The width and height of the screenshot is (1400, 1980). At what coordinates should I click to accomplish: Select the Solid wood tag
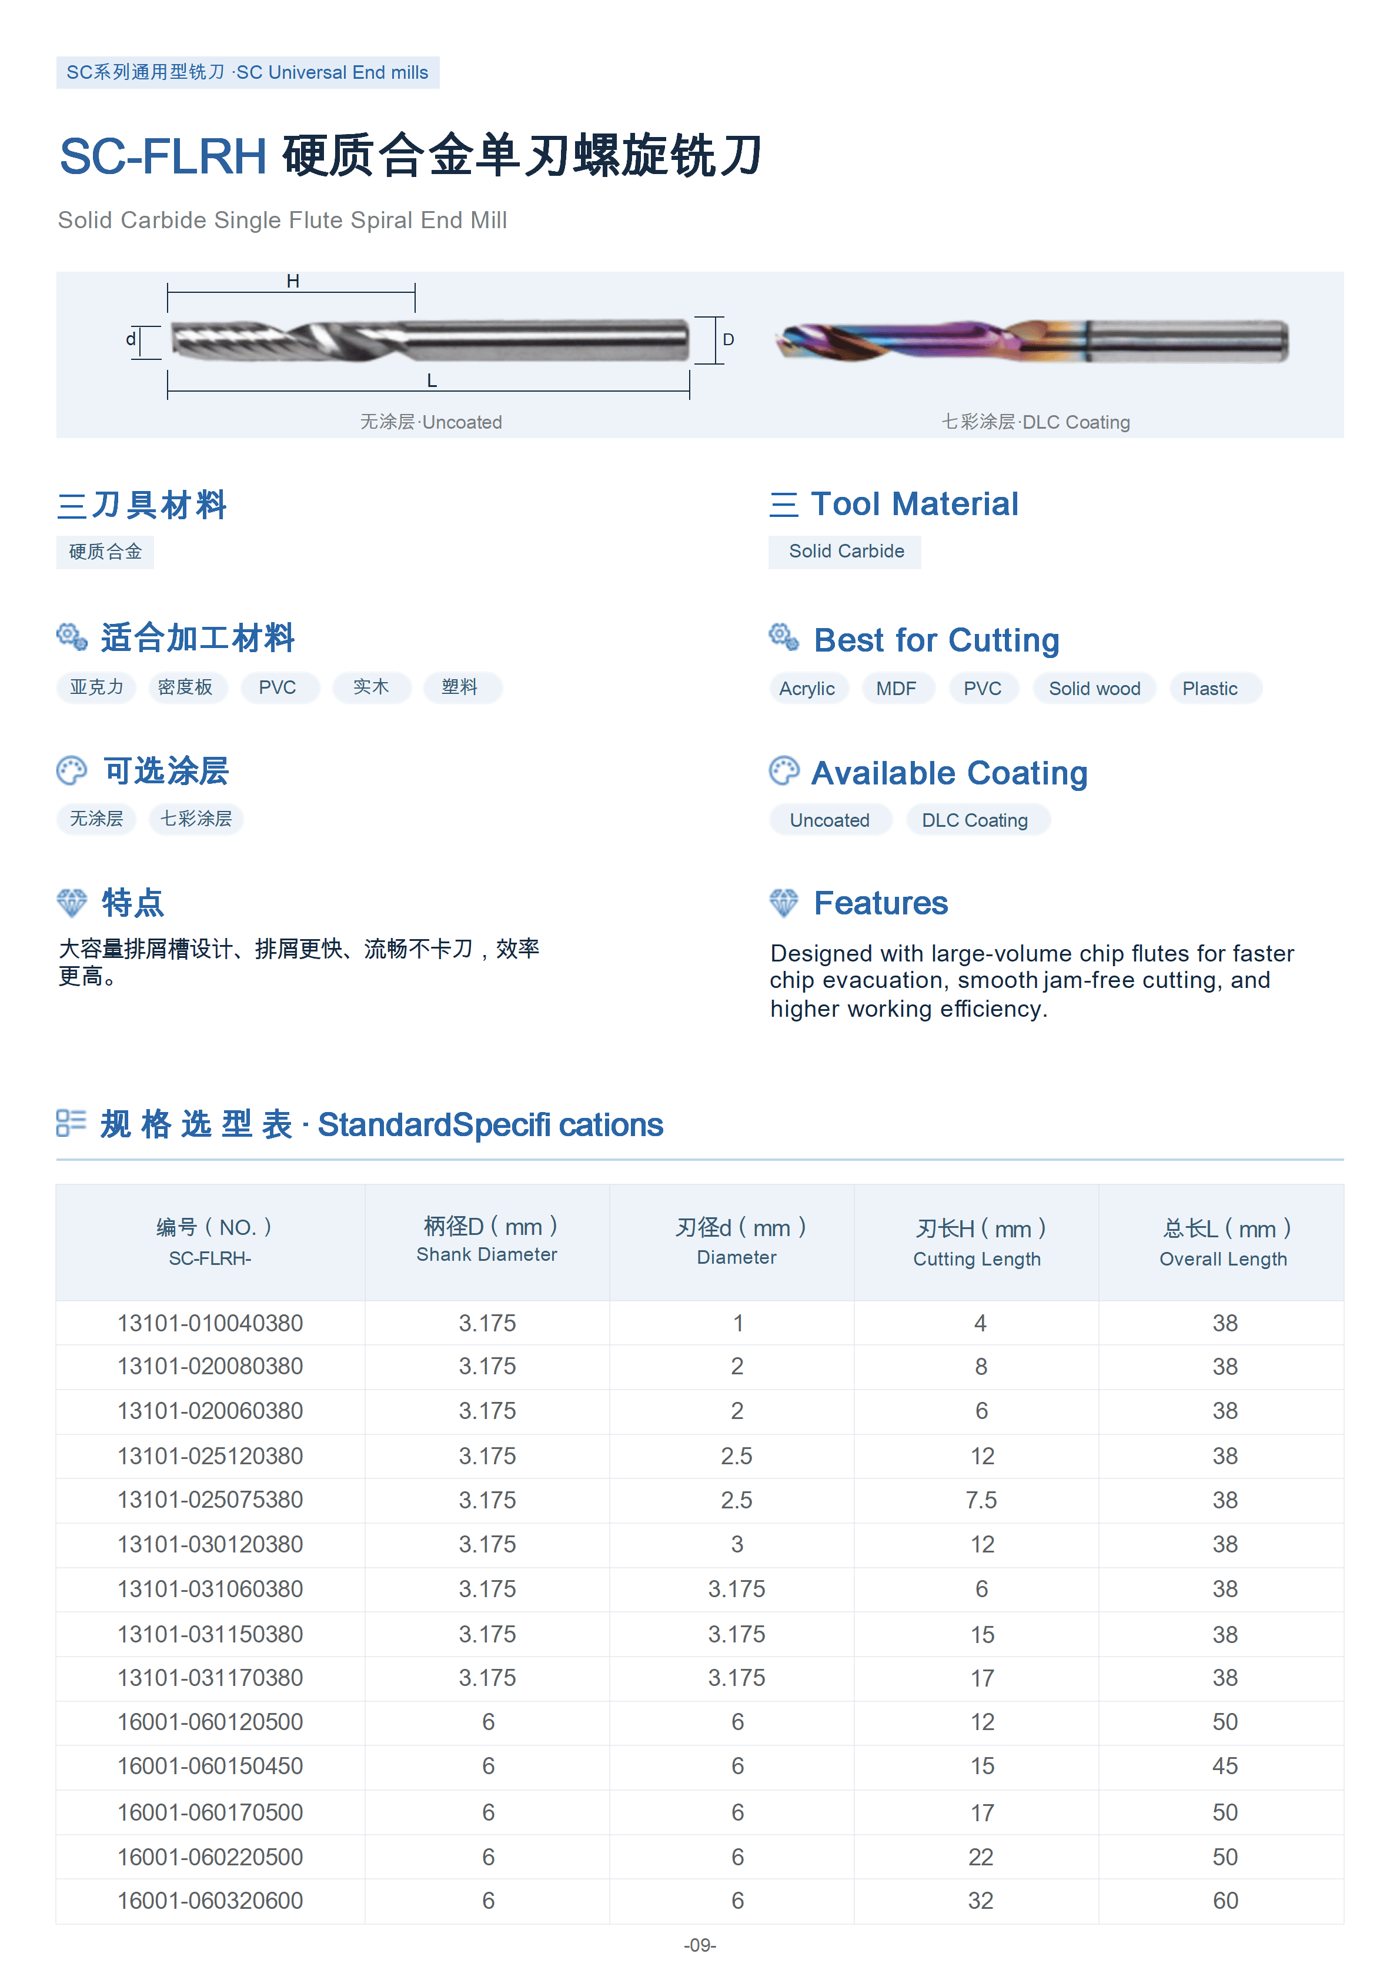[x=1095, y=688]
